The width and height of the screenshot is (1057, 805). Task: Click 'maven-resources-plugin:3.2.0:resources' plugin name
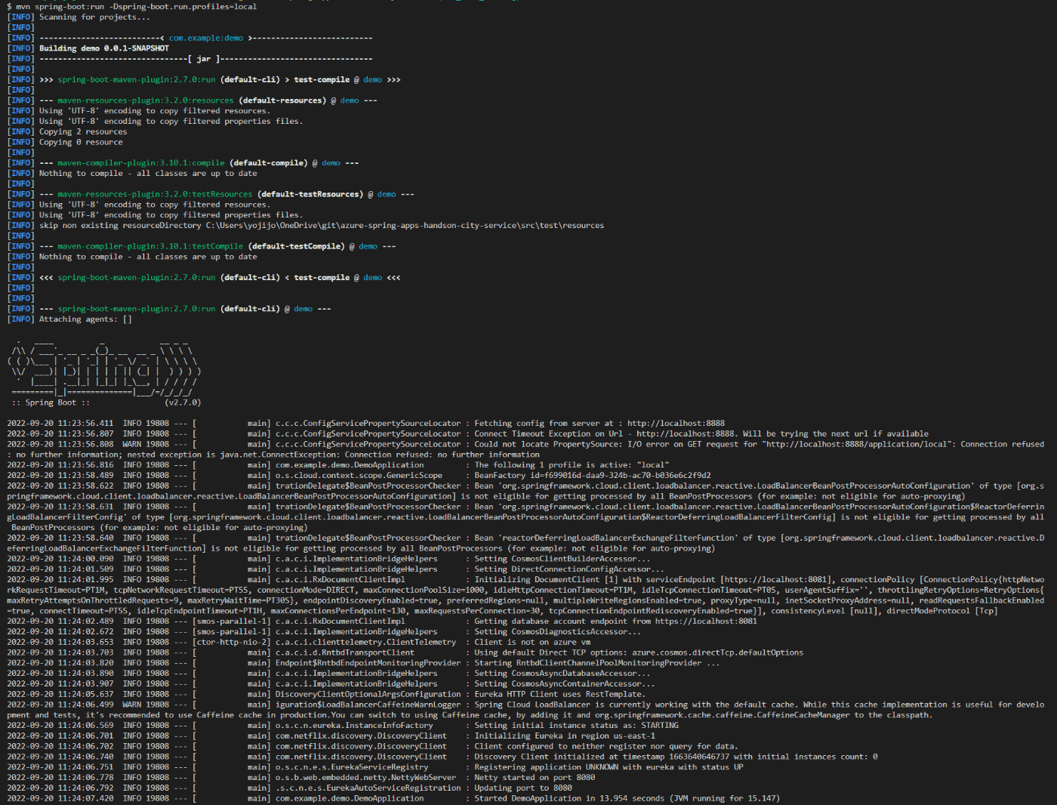[146, 100]
